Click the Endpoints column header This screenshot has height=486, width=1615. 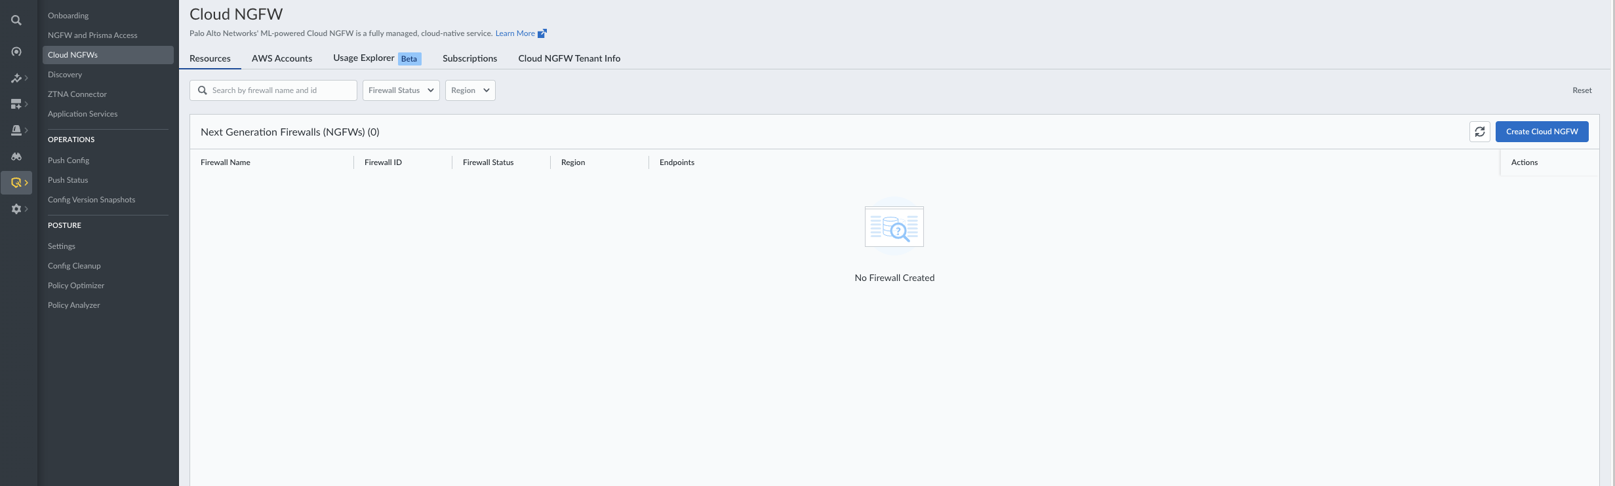click(677, 162)
